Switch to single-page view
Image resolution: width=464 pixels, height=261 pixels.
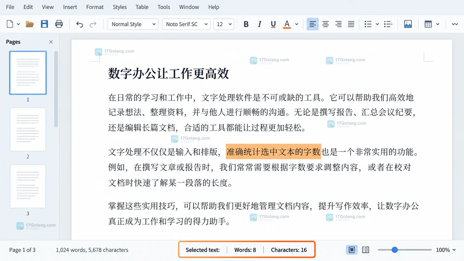tap(352, 250)
